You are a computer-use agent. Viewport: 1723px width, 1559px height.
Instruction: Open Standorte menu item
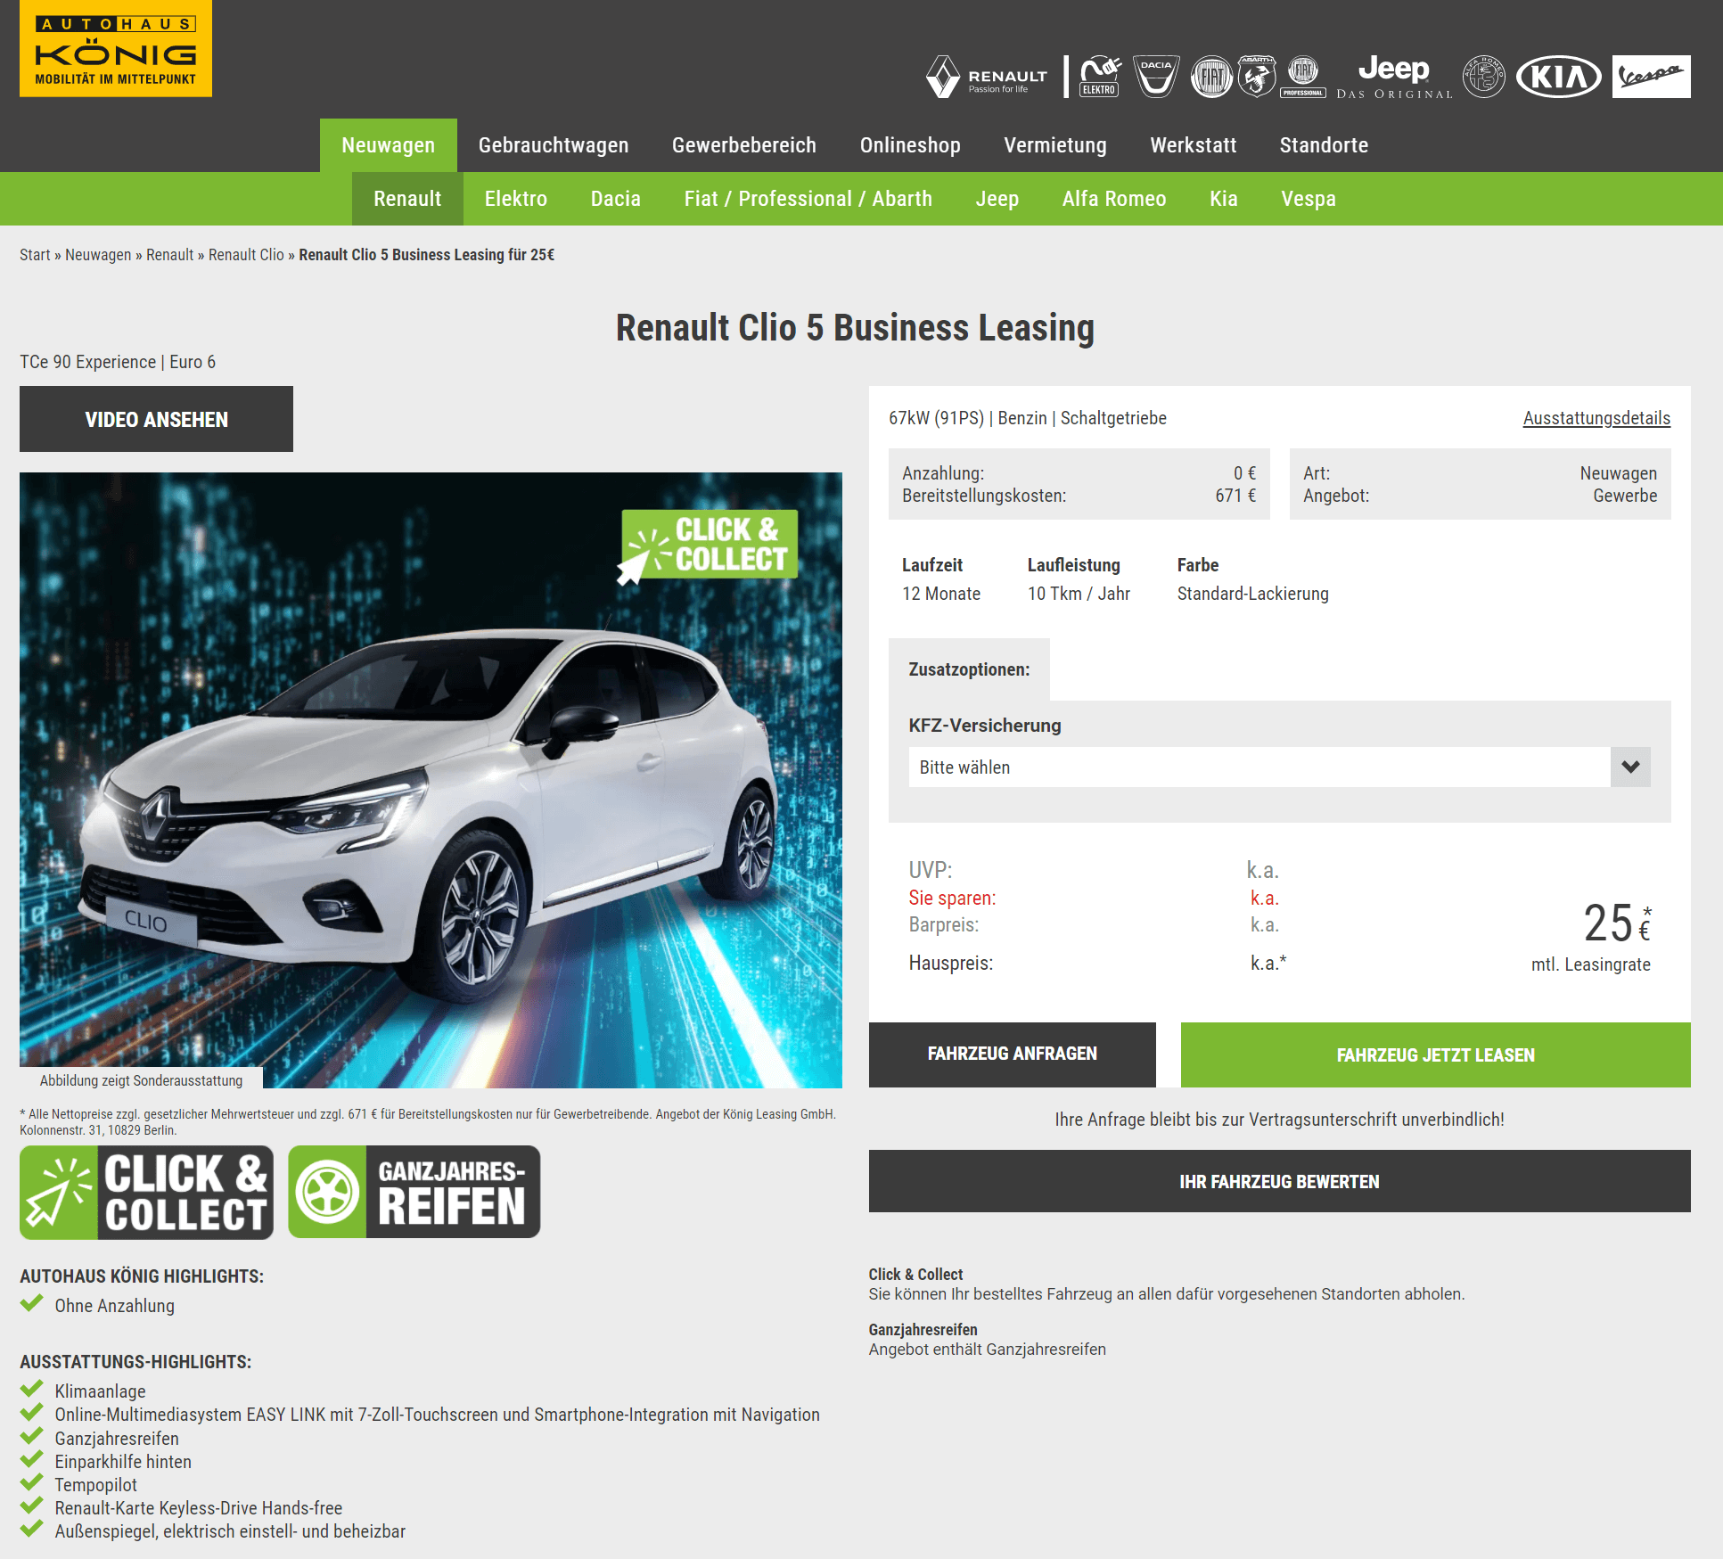(1324, 145)
